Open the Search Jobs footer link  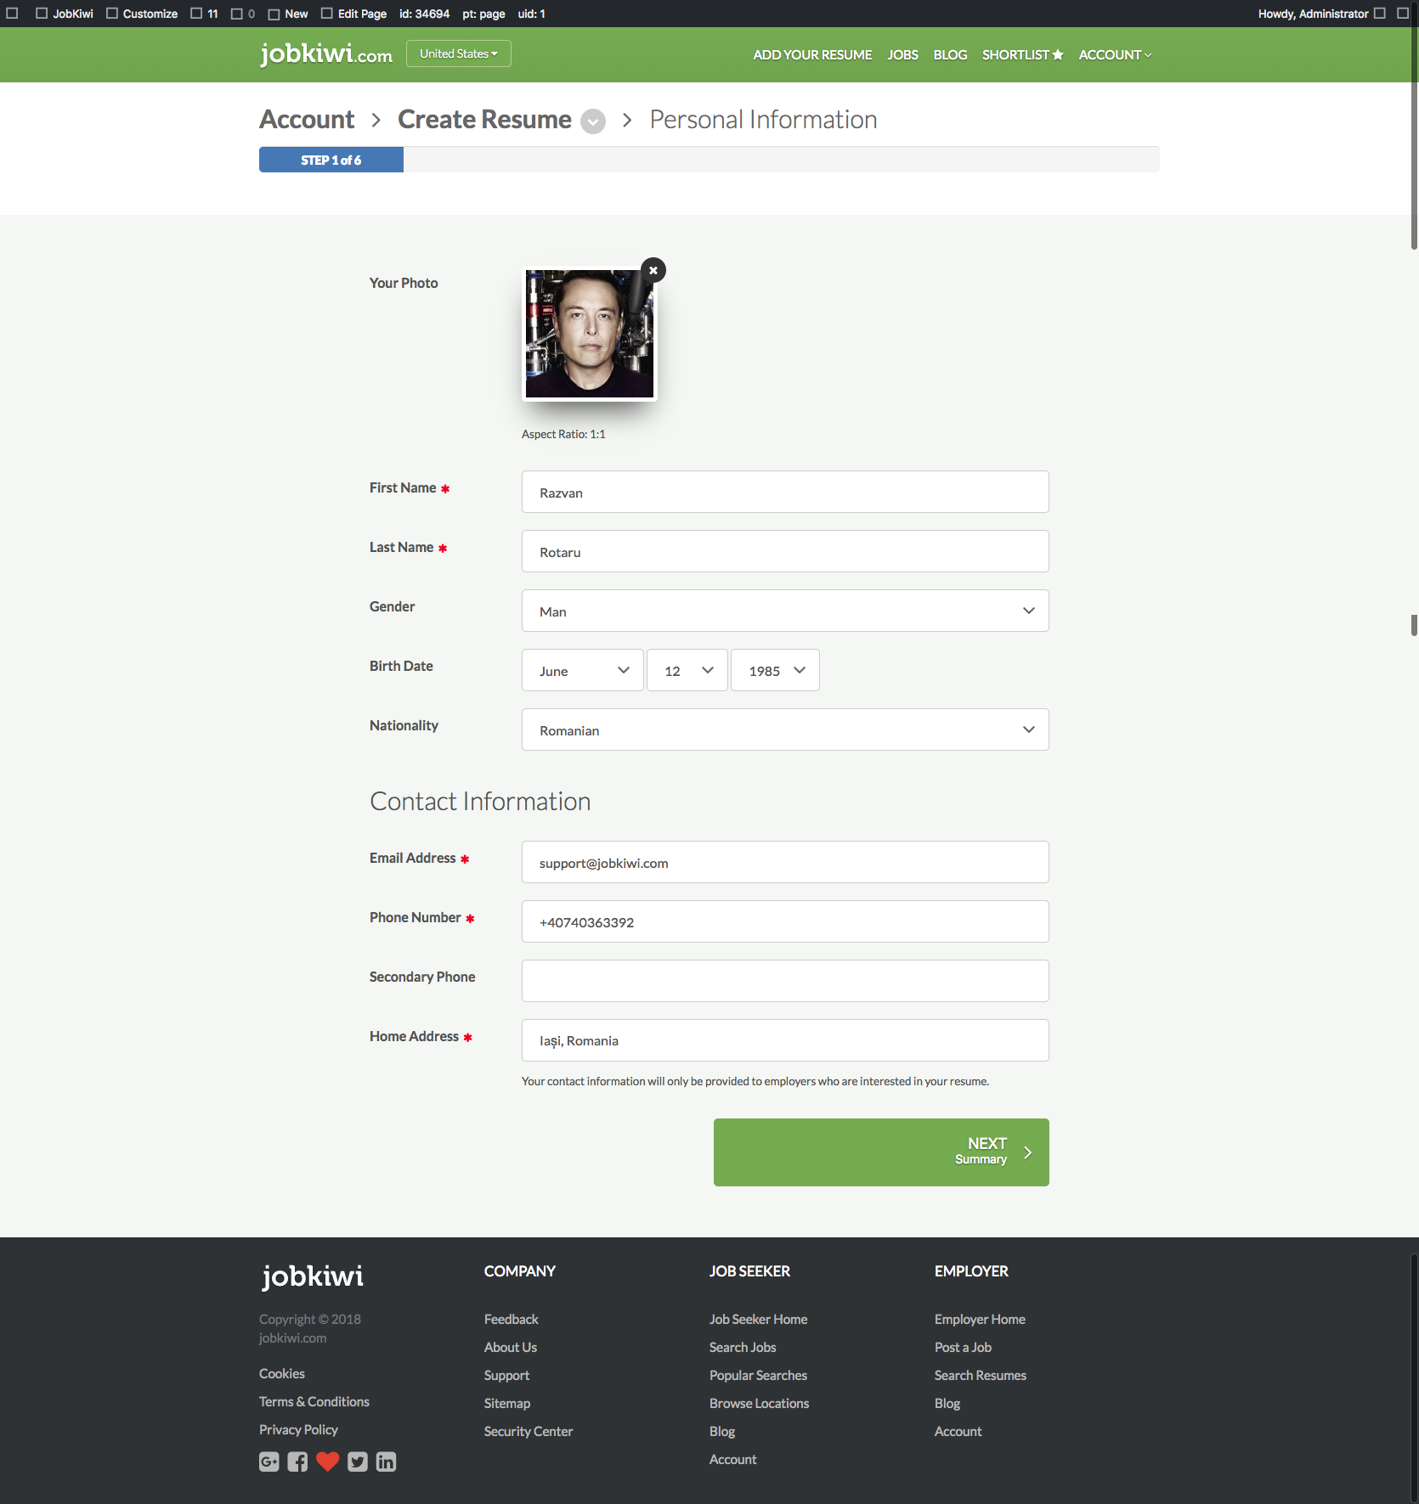pyautogui.click(x=743, y=1347)
